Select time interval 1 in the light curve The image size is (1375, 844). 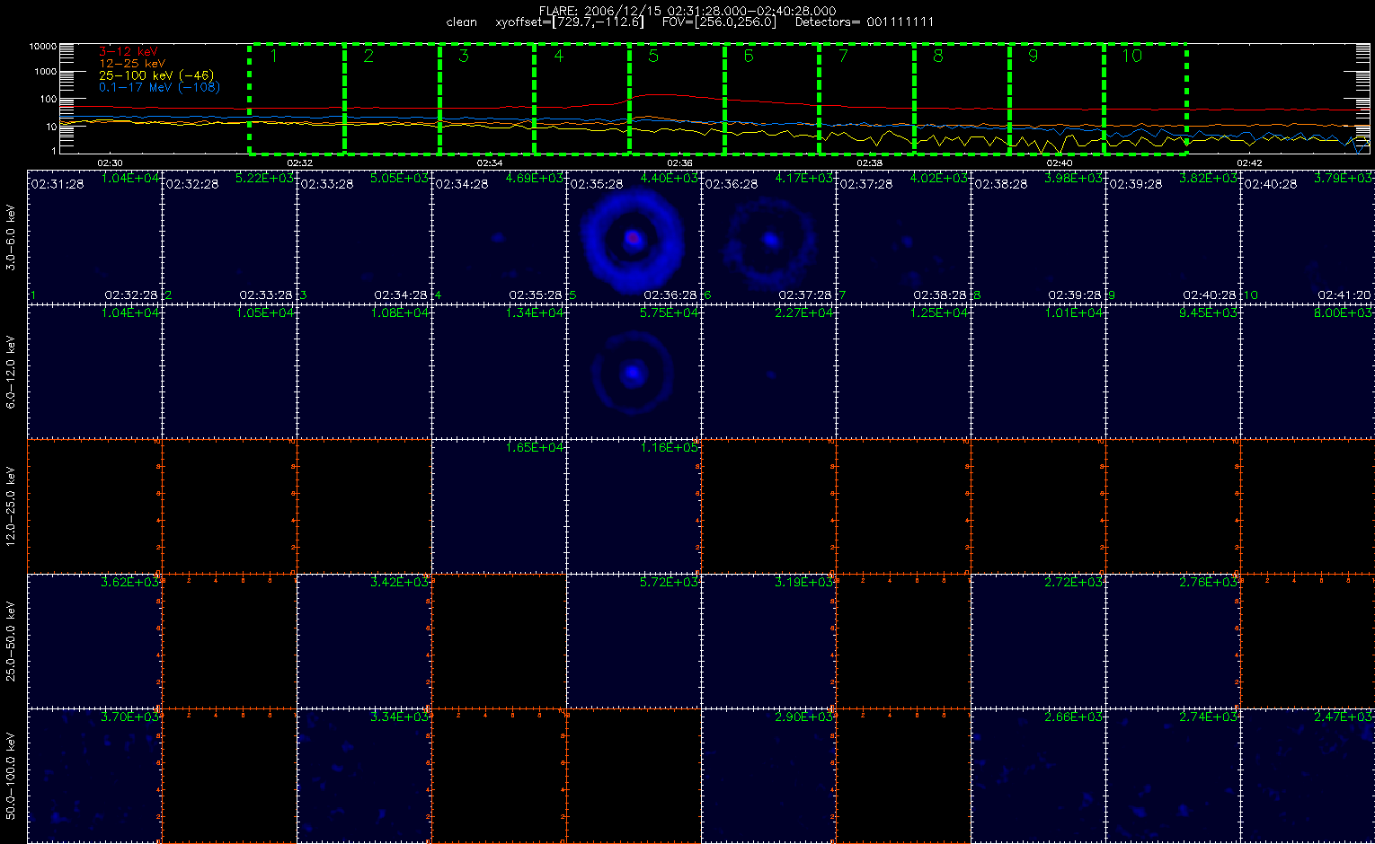click(297, 99)
